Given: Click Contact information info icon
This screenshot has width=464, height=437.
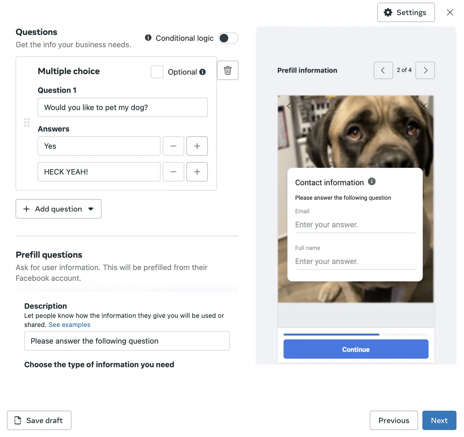Looking at the screenshot, I should [x=372, y=181].
